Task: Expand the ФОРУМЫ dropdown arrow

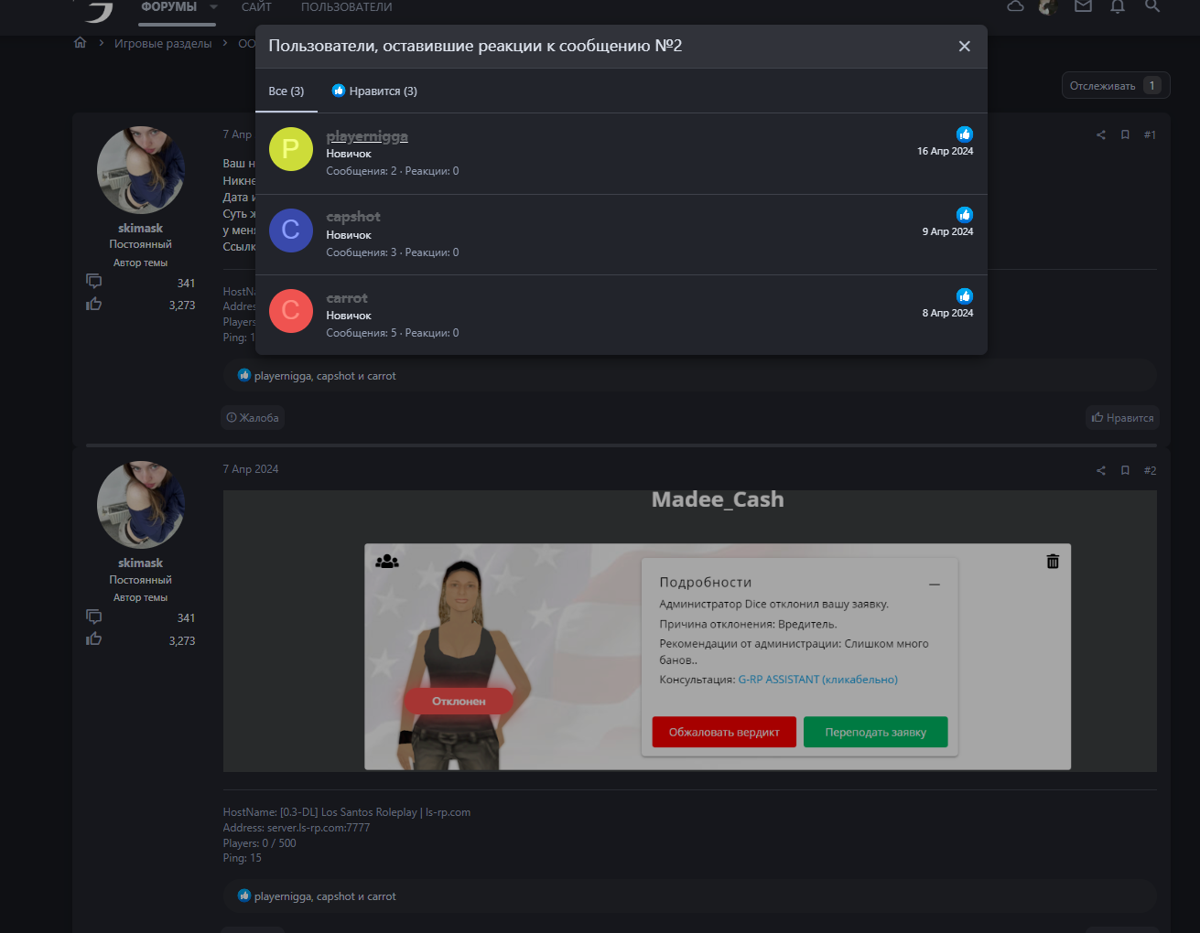Action: (214, 7)
